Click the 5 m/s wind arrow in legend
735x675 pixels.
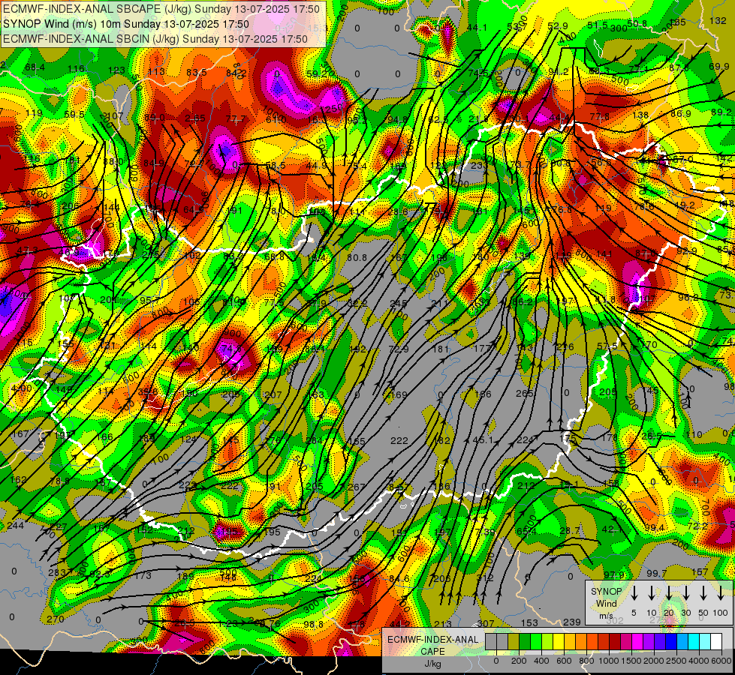(634, 593)
